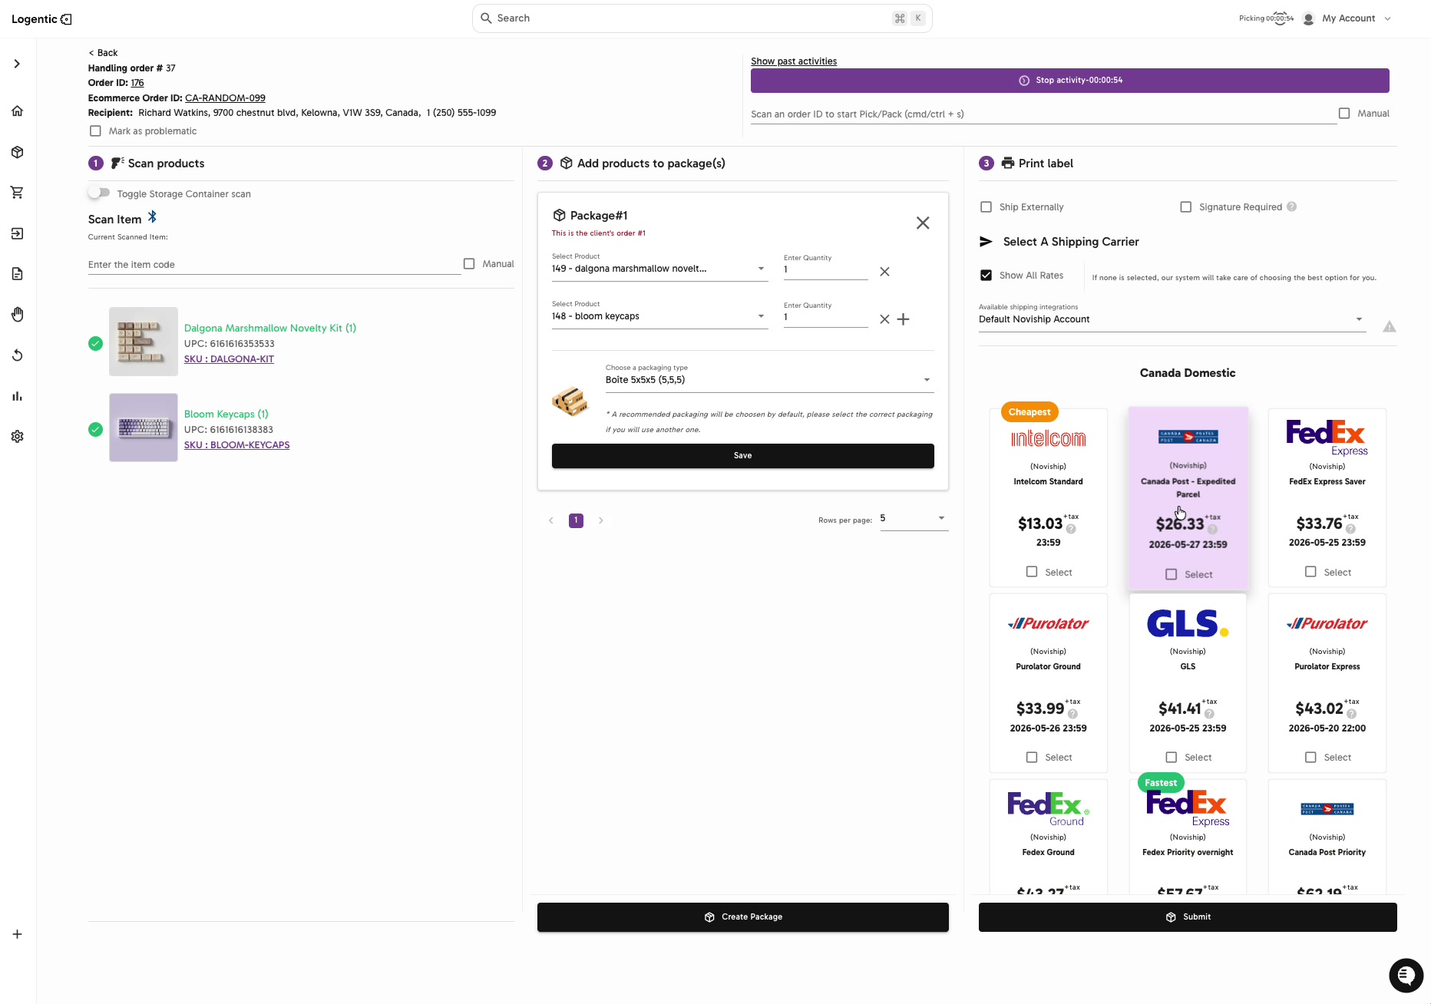Click the user avatar icon
The image size is (1431, 1004).
coord(1308,18)
